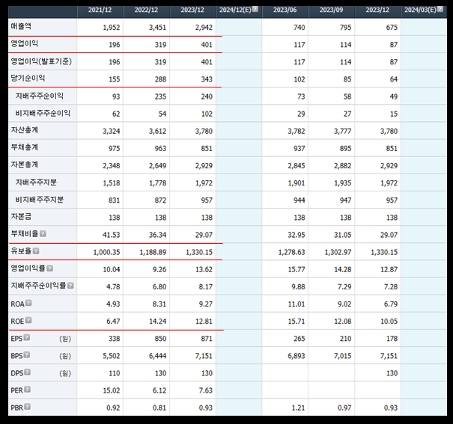Click 영업이익률 value 15.77
Image resolution: width=453 pixels, height=424 pixels.
point(297,270)
